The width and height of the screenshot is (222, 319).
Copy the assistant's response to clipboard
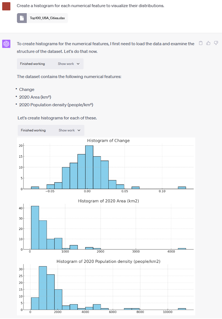click(201, 43)
